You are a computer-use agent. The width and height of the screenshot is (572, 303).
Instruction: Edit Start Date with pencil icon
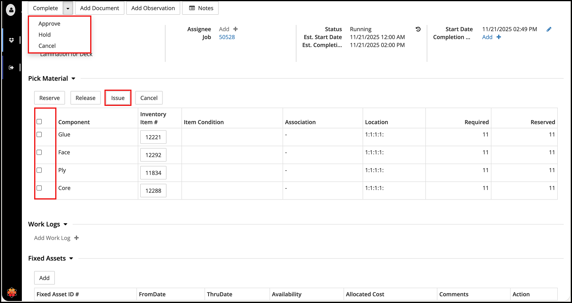pos(549,29)
